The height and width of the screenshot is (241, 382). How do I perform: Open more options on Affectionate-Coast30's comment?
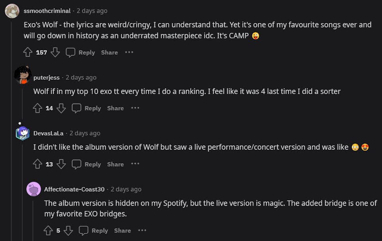(142, 230)
